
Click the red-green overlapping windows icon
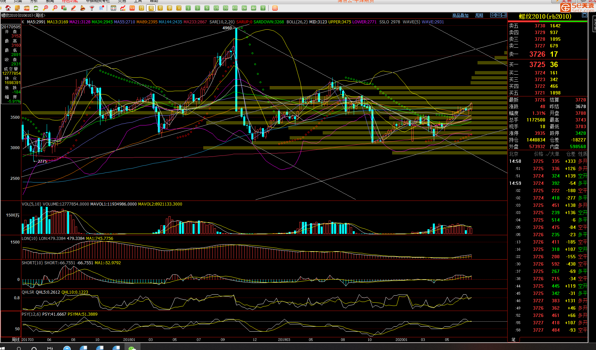coord(64,8)
